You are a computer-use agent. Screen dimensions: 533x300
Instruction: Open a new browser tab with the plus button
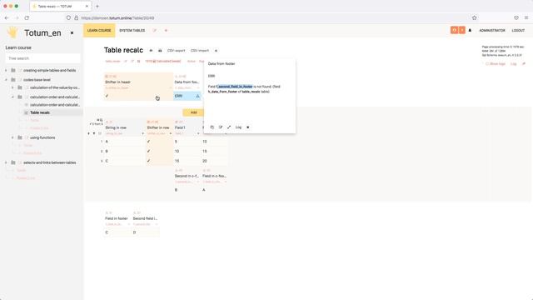97,6
